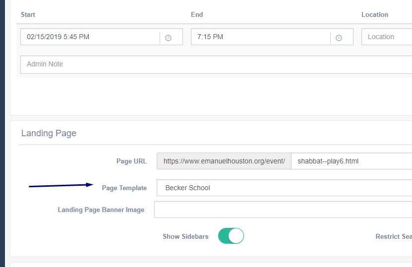Select the End time field showing 7:15 PM

pyautogui.click(x=260, y=37)
